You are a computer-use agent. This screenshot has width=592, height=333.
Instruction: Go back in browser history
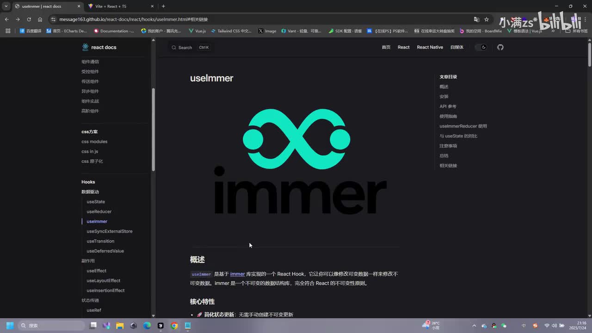coord(6,19)
